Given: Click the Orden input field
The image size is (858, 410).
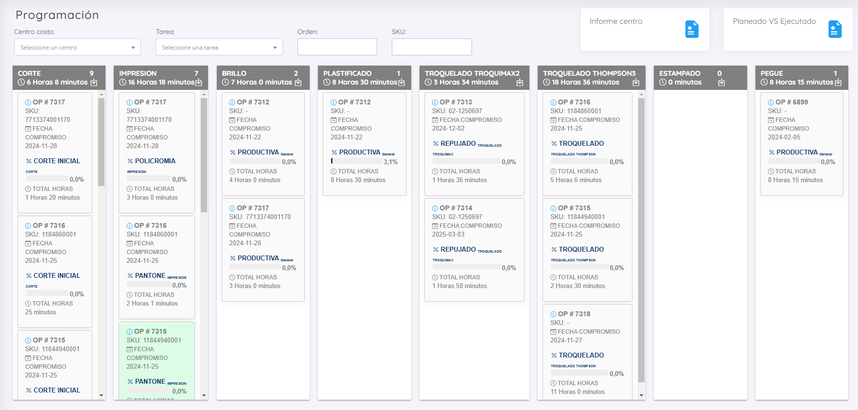Looking at the screenshot, I should click(x=337, y=47).
